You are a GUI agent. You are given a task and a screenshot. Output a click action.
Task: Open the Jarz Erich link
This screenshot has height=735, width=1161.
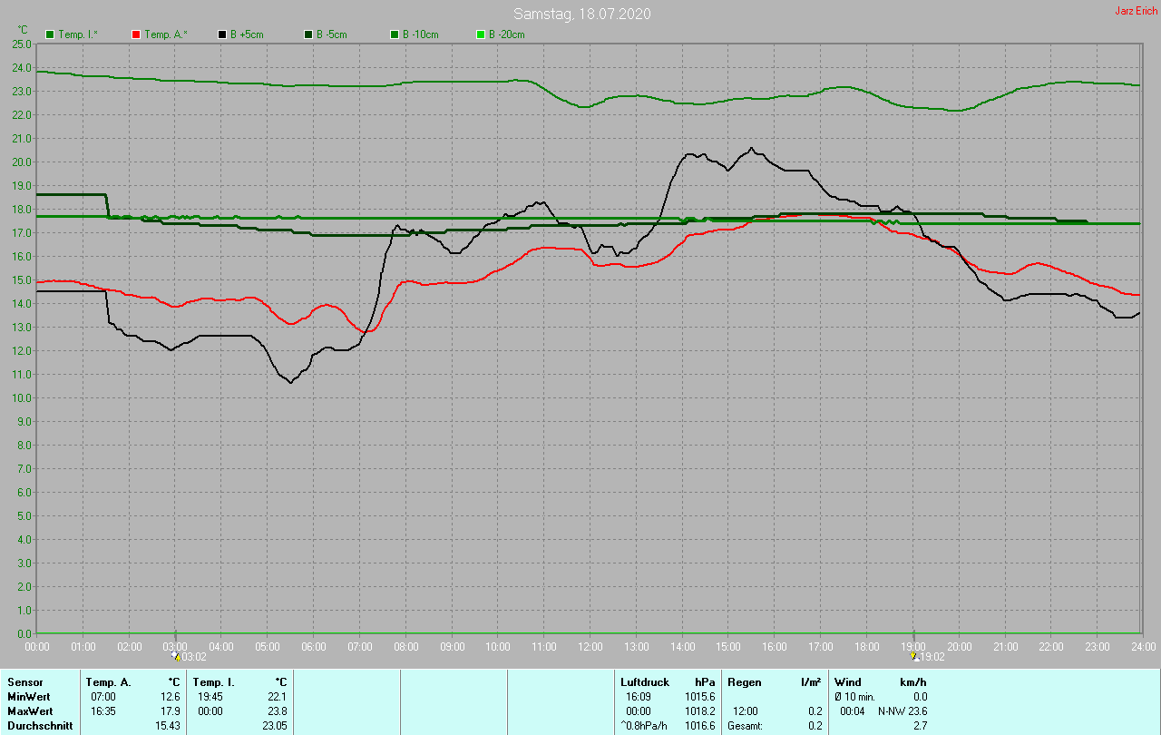[x=1136, y=11]
